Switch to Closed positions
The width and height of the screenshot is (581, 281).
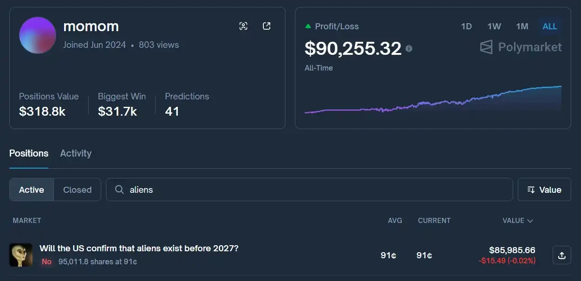tap(77, 190)
